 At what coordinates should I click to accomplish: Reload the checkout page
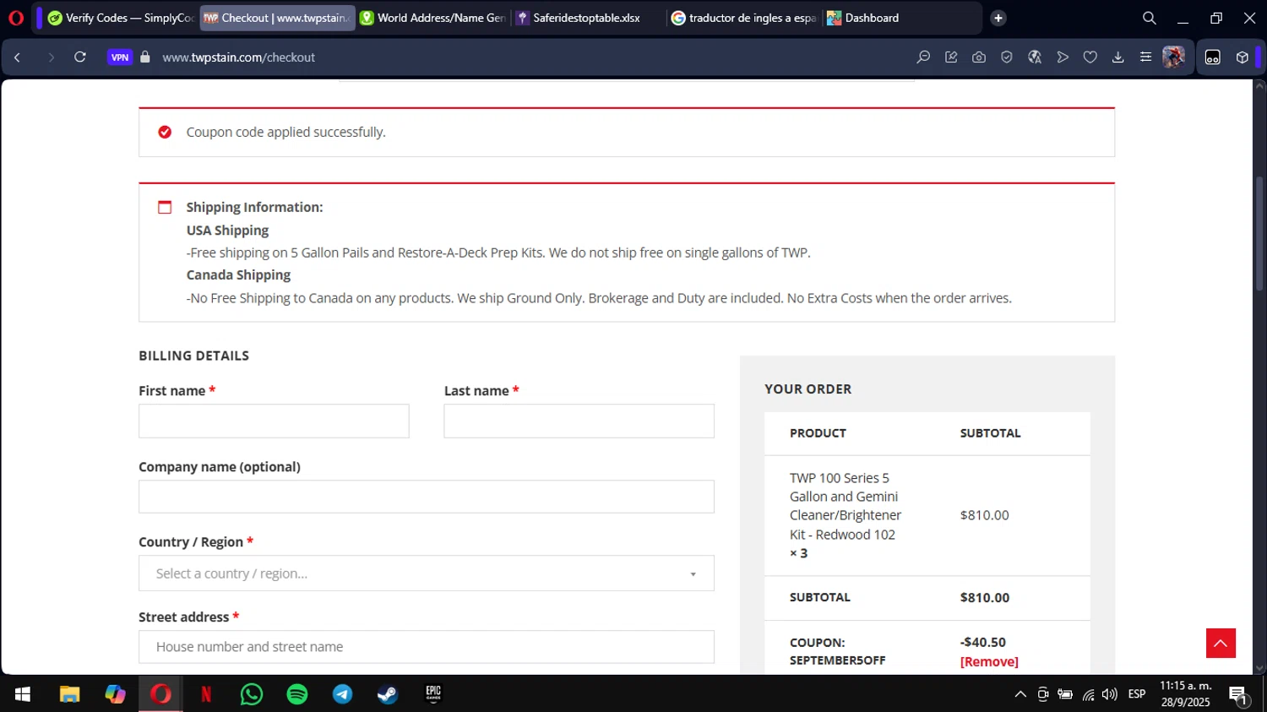(80, 57)
